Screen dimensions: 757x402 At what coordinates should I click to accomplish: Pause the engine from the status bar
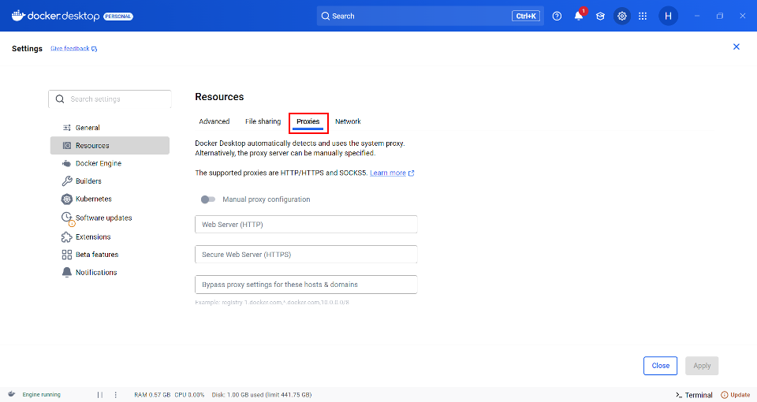[x=100, y=395]
